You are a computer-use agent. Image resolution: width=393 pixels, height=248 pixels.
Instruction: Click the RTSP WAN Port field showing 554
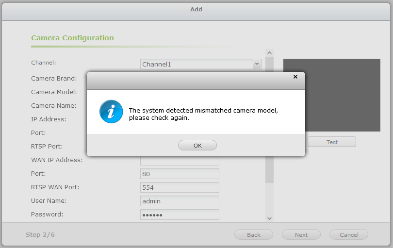[180, 187]
